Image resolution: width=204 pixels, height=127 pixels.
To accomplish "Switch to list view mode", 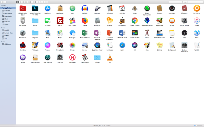I will 21,2.
